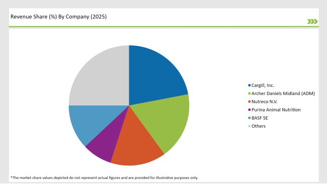Click the Purina Animal Nutrition legend dot
The width and height of the screenshot is (327, 186).
pos(249,110)
